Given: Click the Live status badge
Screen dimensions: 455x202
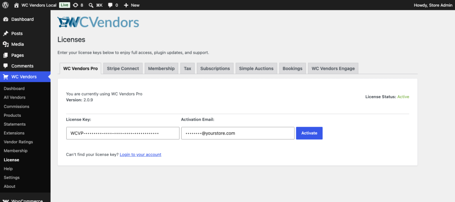Looking at the screenshot, I should click(x=64, y=5).
